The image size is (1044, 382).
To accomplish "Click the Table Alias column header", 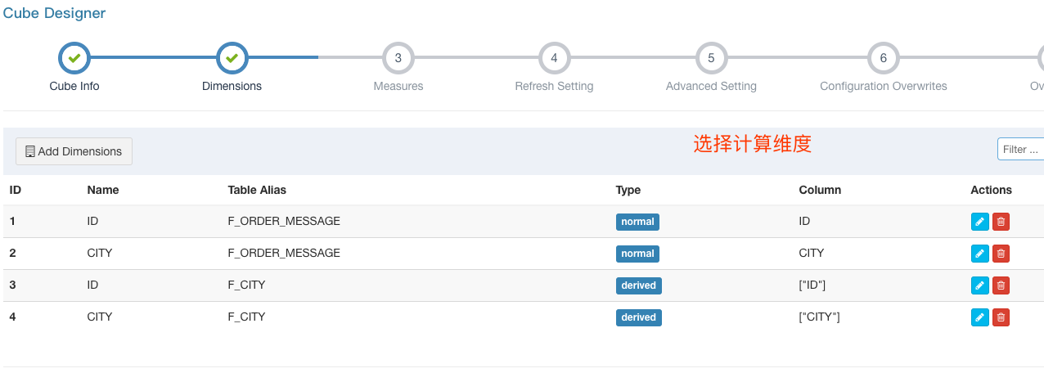I will [x=257, y=190].
